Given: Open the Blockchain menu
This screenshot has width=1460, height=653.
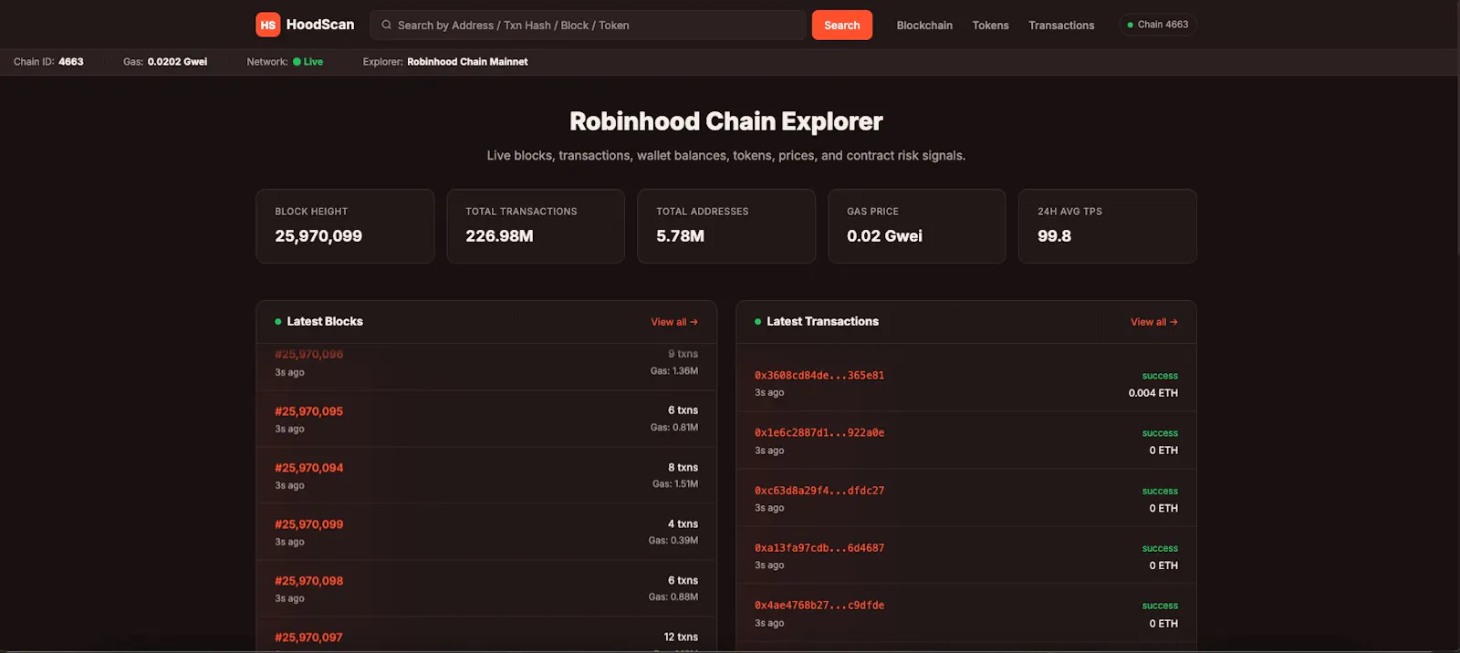Looking at the screenshot, I should (x=924, y=26).
